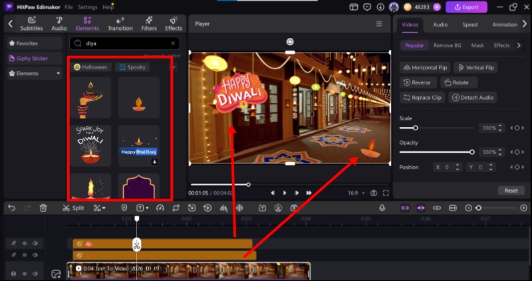This screenshot has width=532, height=281.
Task: Switch to the Animation tab
Action: click(505, 25)
